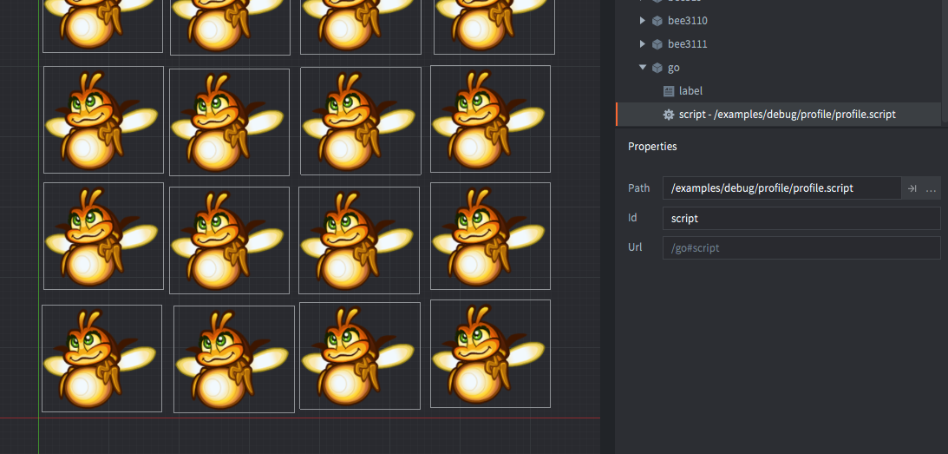Select the bottom-left bee sprite in scene
The image size is (948, 454).
(x=101, y=359)
